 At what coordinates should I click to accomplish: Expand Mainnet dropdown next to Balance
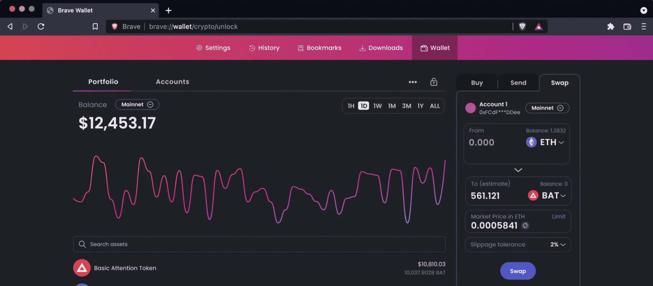tap(137, 105)
